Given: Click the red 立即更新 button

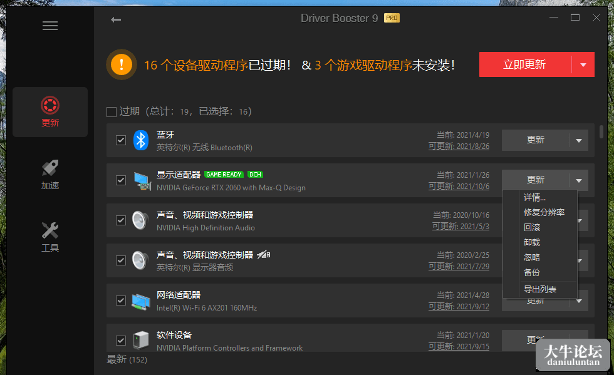Looking at the screenshot, I should tap(525, 64).
